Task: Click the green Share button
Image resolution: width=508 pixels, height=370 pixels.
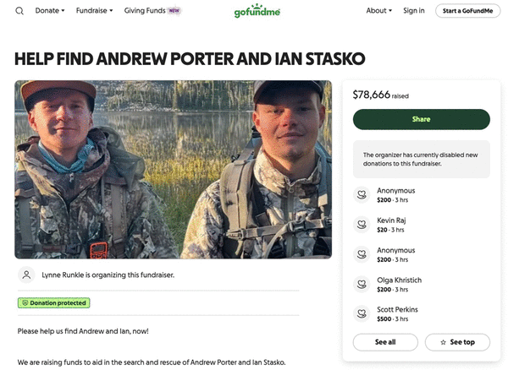Action: pyautogui.click(x=421, y=119)
